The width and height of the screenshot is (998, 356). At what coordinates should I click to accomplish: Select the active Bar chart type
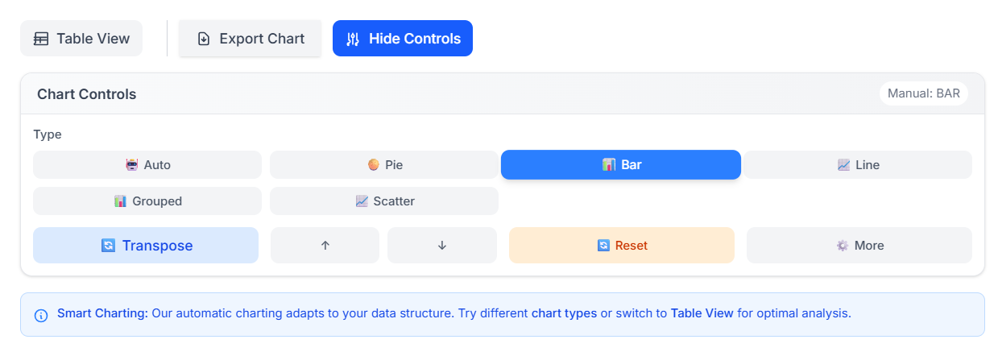pos(621,165)
